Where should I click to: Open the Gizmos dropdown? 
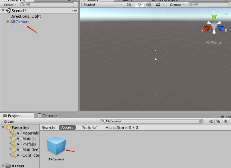click(177, 5)
